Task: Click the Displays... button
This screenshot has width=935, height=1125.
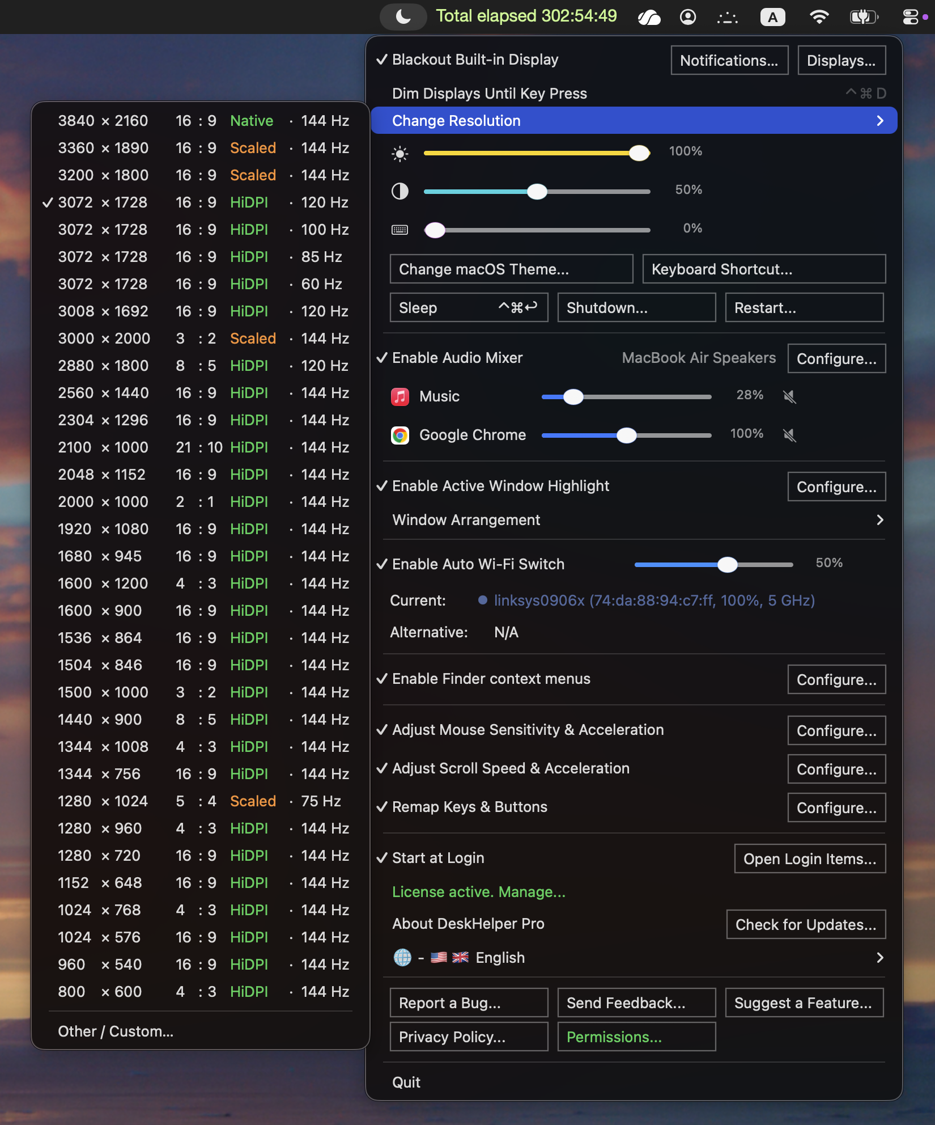Action: [x=841, y=60]
